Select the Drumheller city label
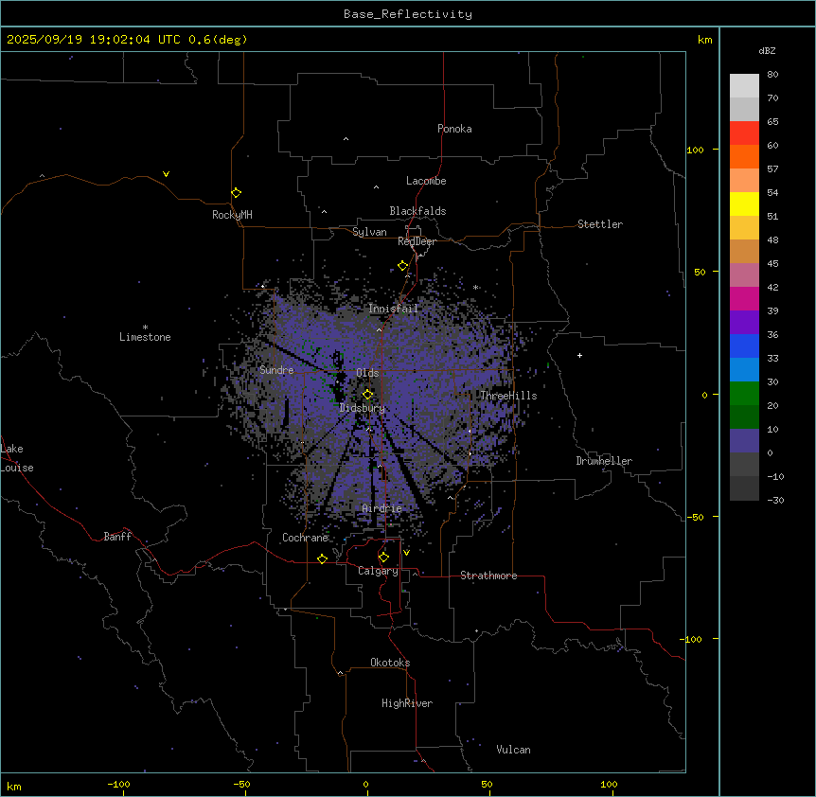This screenshot has height=797, width=816. pyautogui.click(x=604, y=461)
